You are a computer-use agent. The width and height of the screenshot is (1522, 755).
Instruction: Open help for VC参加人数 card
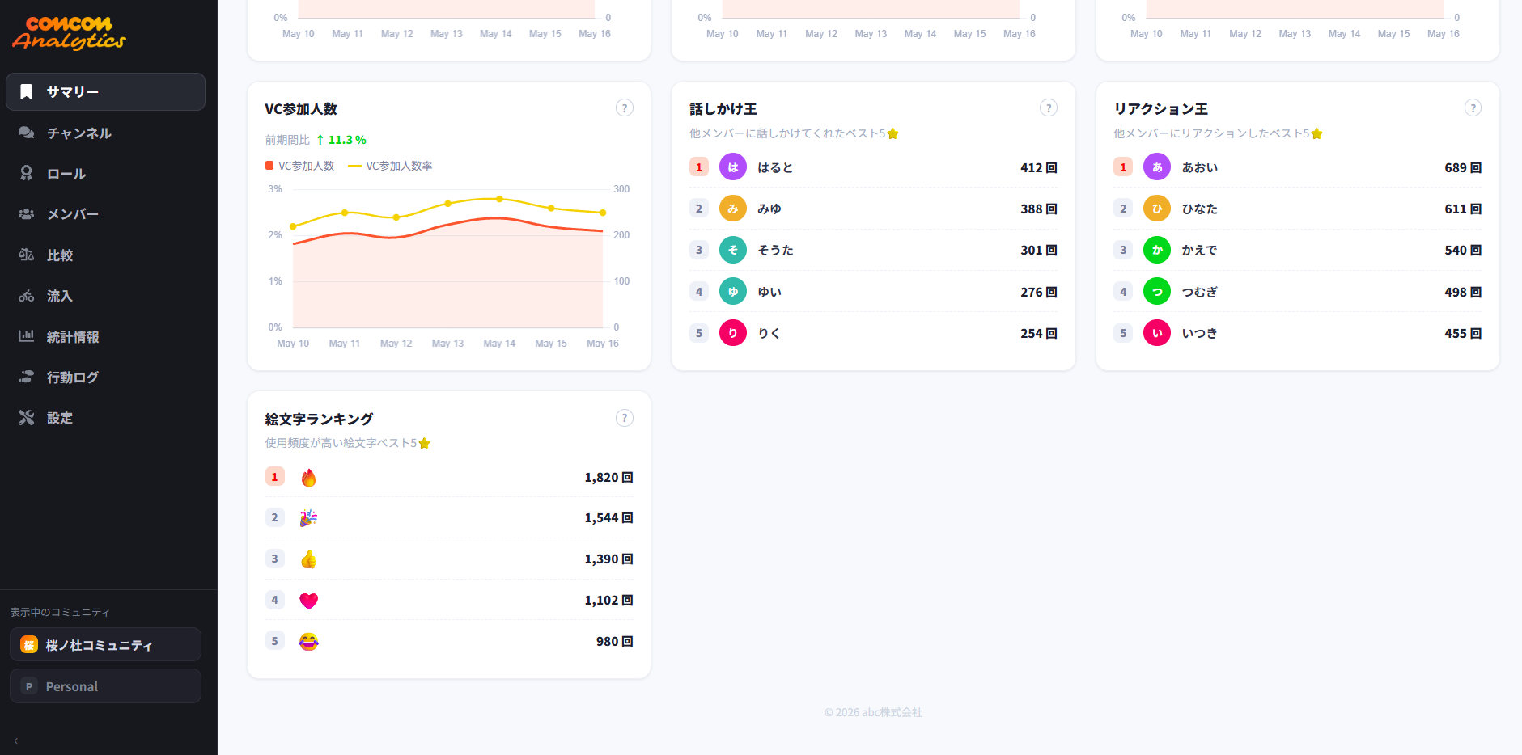pos(625,108)
